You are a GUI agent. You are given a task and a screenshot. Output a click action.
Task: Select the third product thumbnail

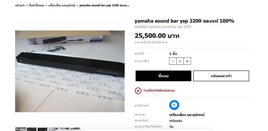(x=42, y=129)
